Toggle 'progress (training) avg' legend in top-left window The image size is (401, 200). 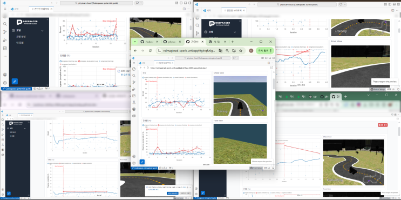[69, 62]
